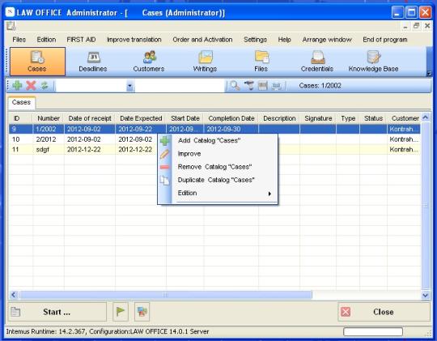The height and width of the screenshot is (341, 437).
Task: Open the Deadlines calendar module
Action: click(93, 62)
